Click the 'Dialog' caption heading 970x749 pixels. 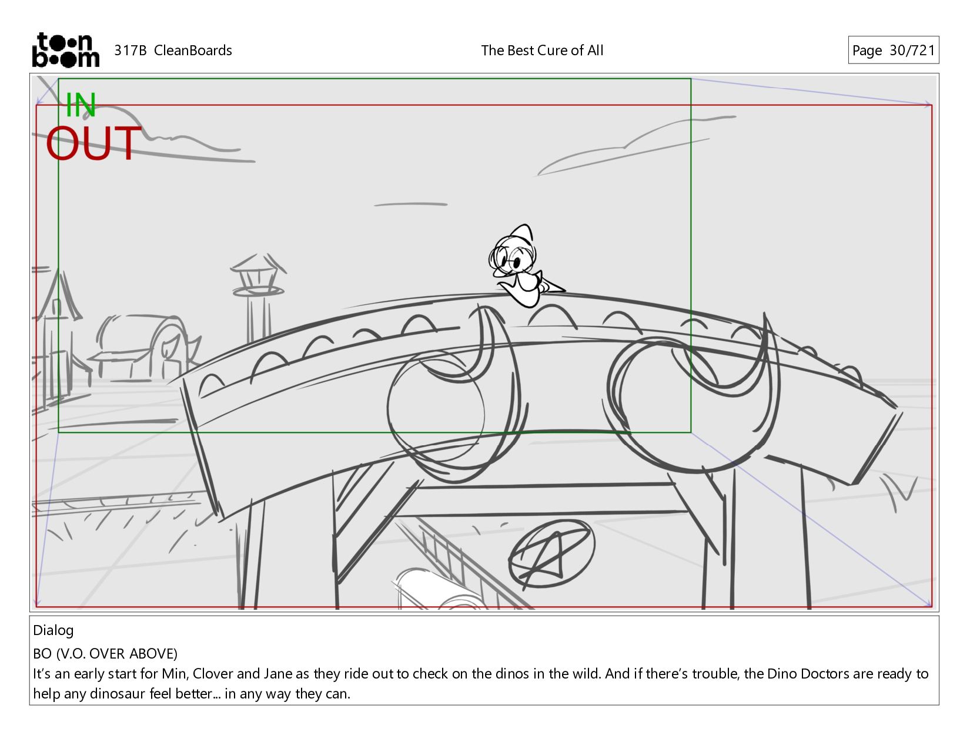53,630
